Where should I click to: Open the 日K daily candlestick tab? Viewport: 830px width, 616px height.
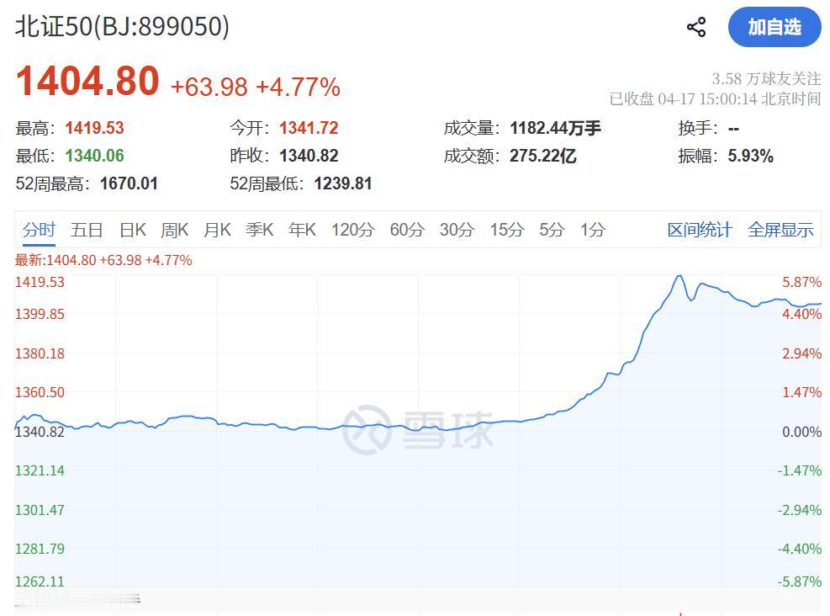click(x=131, y=229)
